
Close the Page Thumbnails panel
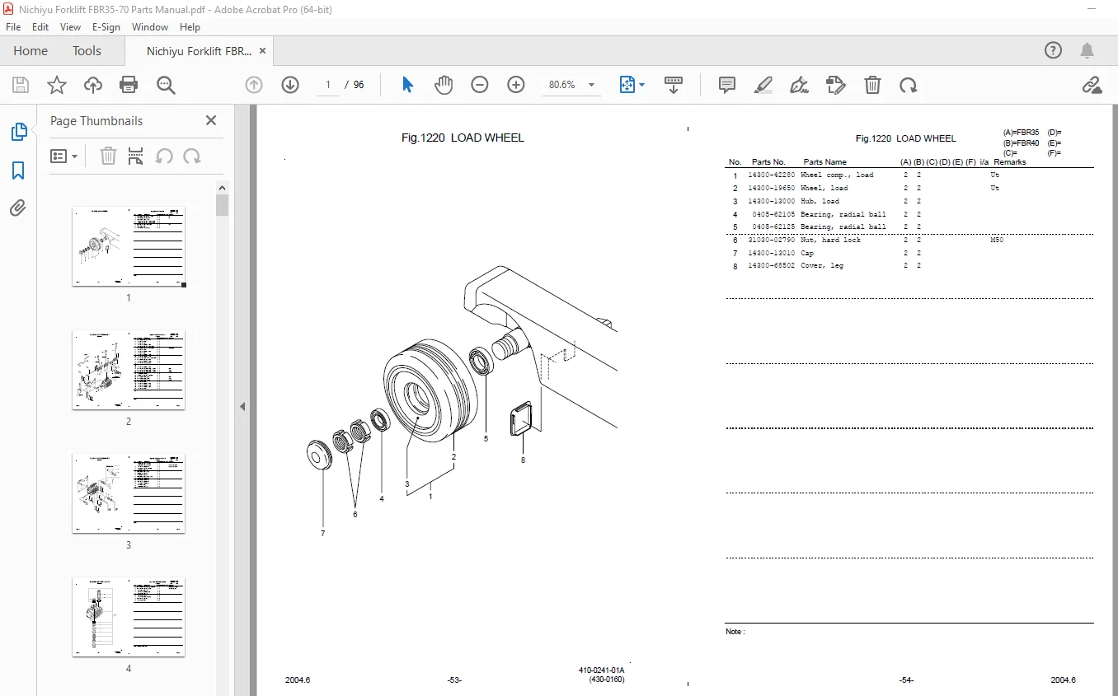[211, 120]
